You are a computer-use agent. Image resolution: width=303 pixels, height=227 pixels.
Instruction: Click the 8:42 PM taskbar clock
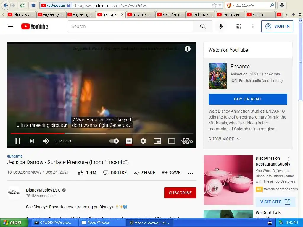292,223
